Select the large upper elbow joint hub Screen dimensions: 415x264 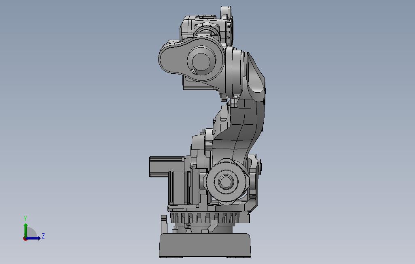[201, 61]
